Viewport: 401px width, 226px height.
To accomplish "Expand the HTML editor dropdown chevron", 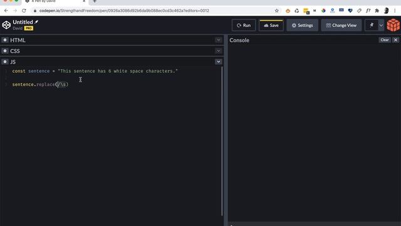I will click(x=218, y=40).
